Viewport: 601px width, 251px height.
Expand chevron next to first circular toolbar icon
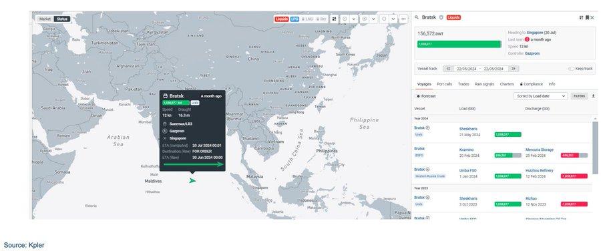(x=354, y=19)
